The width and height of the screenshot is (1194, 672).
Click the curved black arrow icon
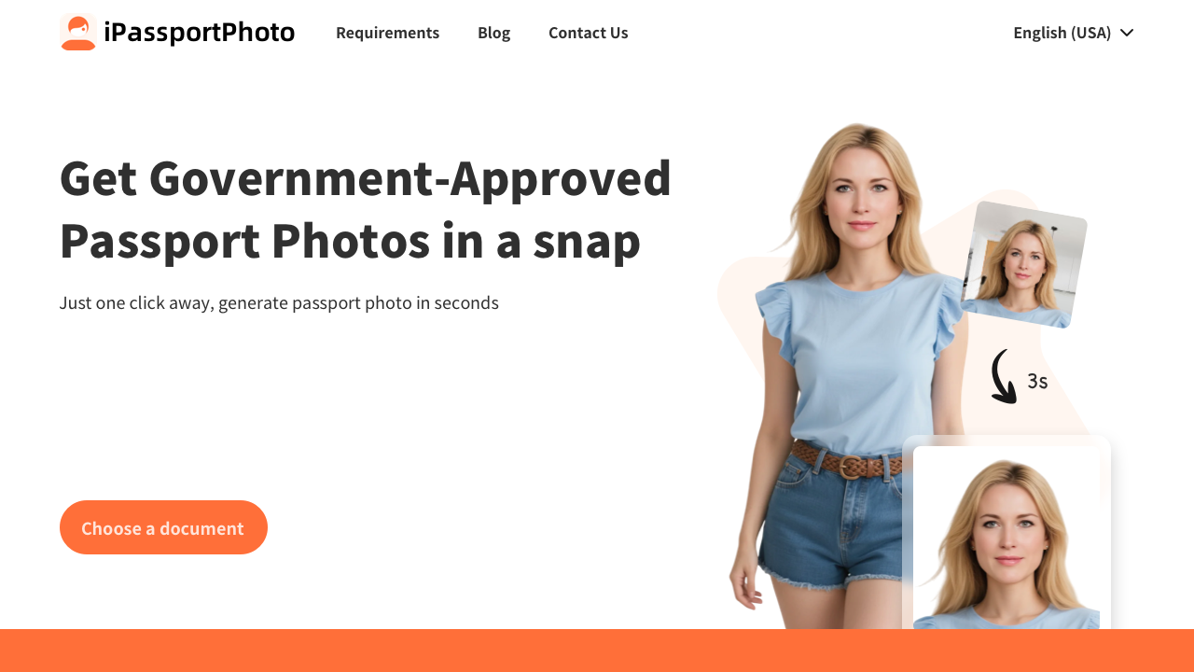pos(1004,377)
